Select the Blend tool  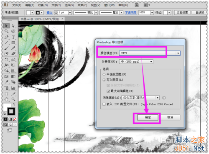13,82
